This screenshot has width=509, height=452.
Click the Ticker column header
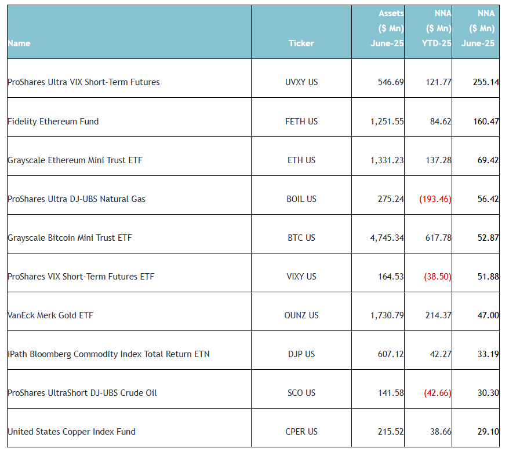[301, 43]
